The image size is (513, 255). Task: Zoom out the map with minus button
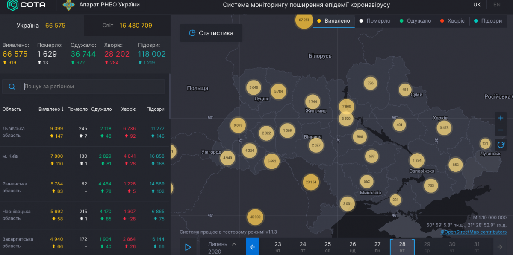tap(501, 130)
